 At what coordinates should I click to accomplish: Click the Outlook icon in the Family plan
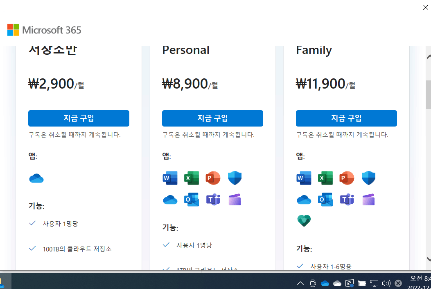[325, 200]
